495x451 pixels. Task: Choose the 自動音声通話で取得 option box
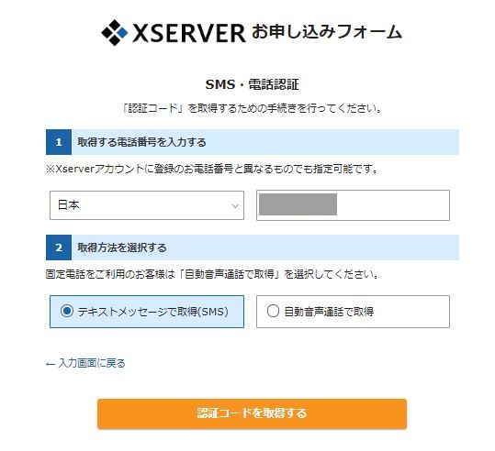[x=353, y=312]
